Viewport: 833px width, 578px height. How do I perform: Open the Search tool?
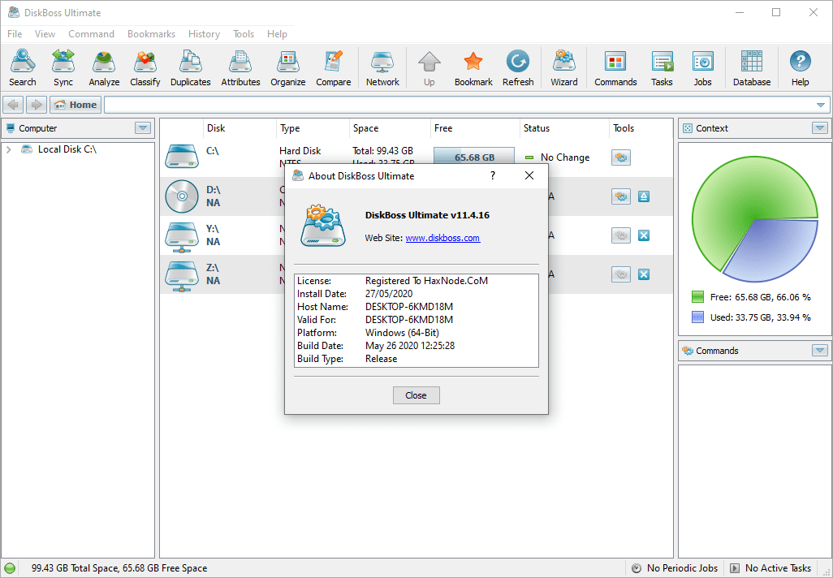22,67
